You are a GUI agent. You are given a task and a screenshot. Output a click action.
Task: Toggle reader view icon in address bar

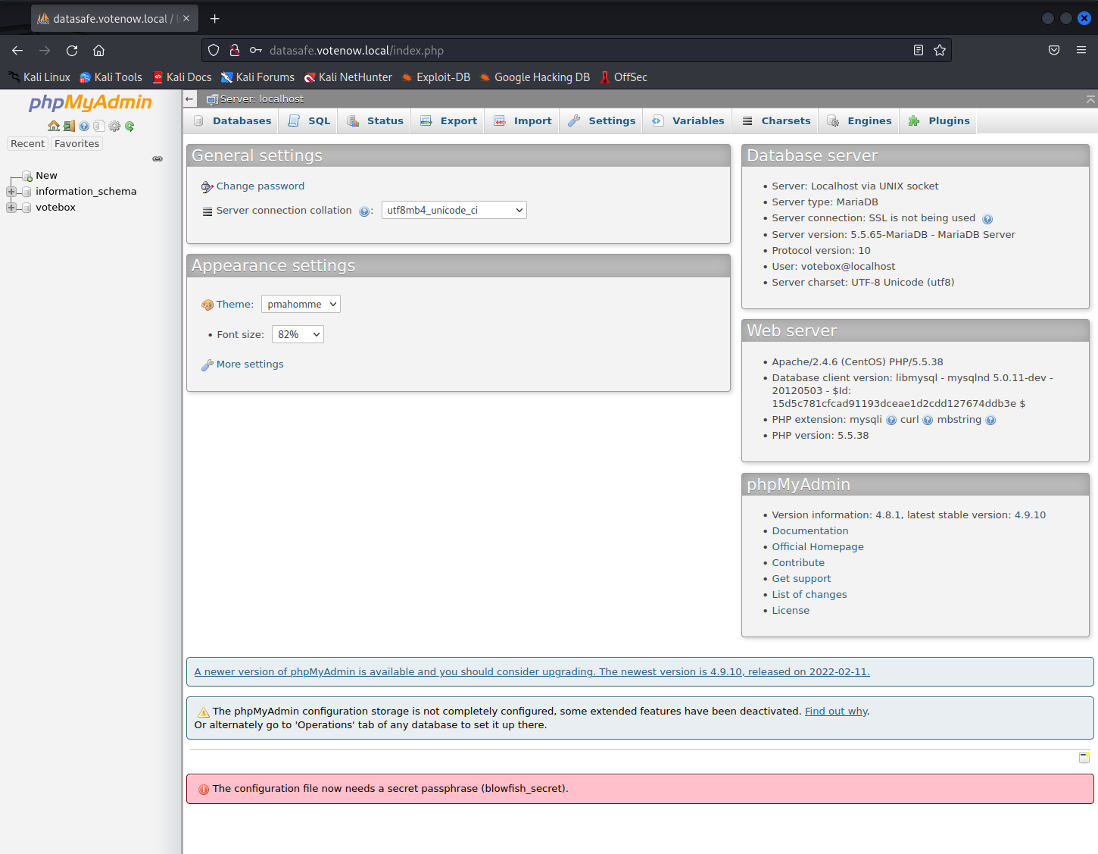tap(919, 51)
